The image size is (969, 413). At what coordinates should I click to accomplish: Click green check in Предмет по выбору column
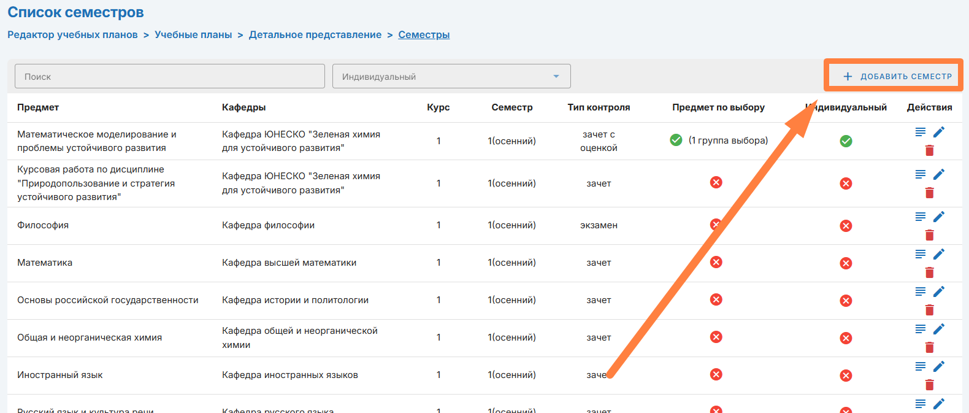click(676, 141)
